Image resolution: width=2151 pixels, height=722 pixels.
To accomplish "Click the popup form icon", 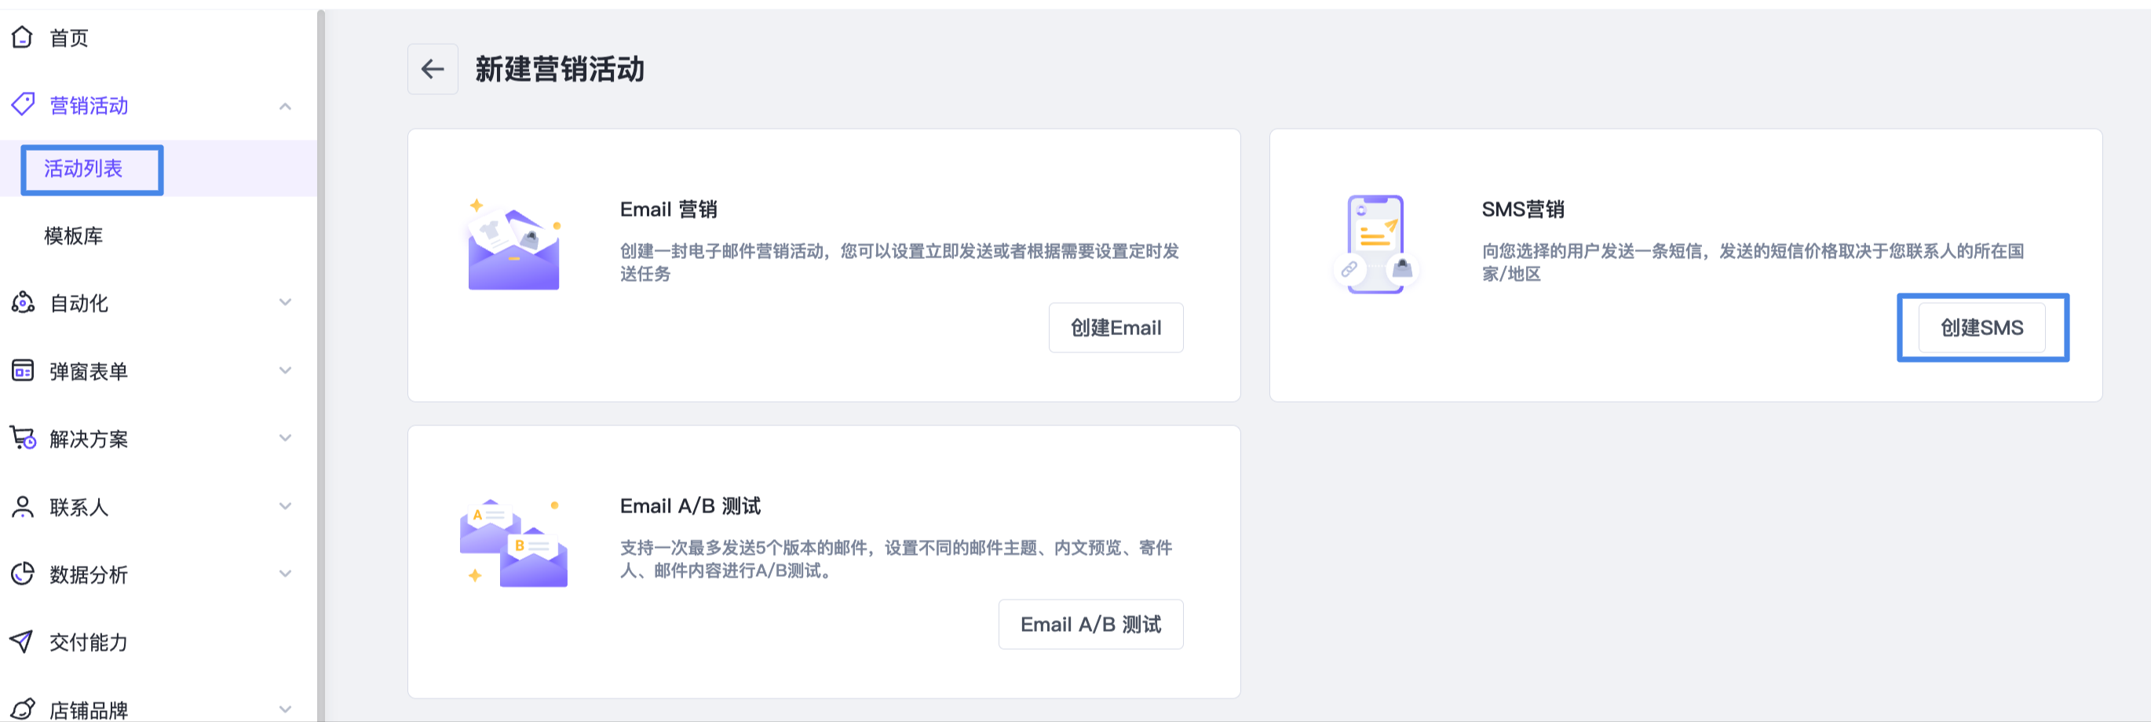I will [23, 370].
